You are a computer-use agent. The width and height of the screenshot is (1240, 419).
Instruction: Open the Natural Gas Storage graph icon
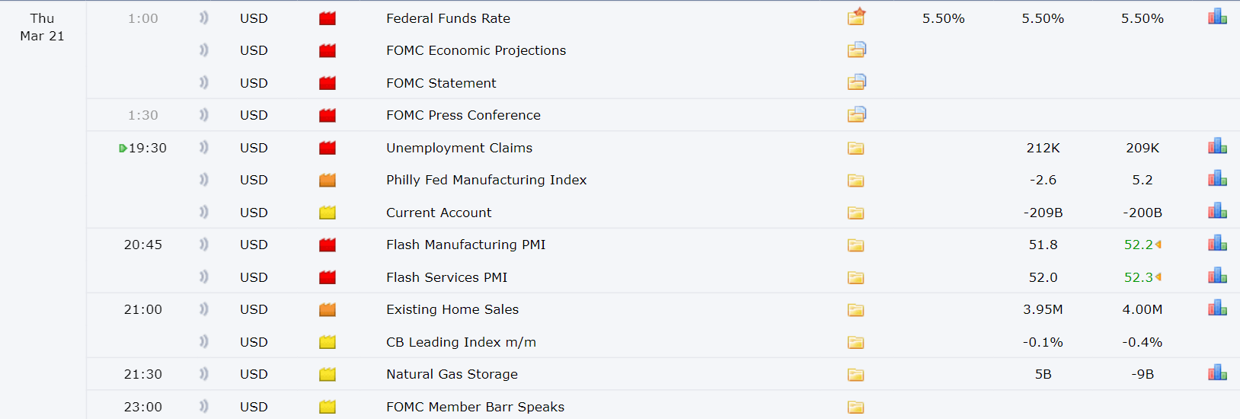1217,373
